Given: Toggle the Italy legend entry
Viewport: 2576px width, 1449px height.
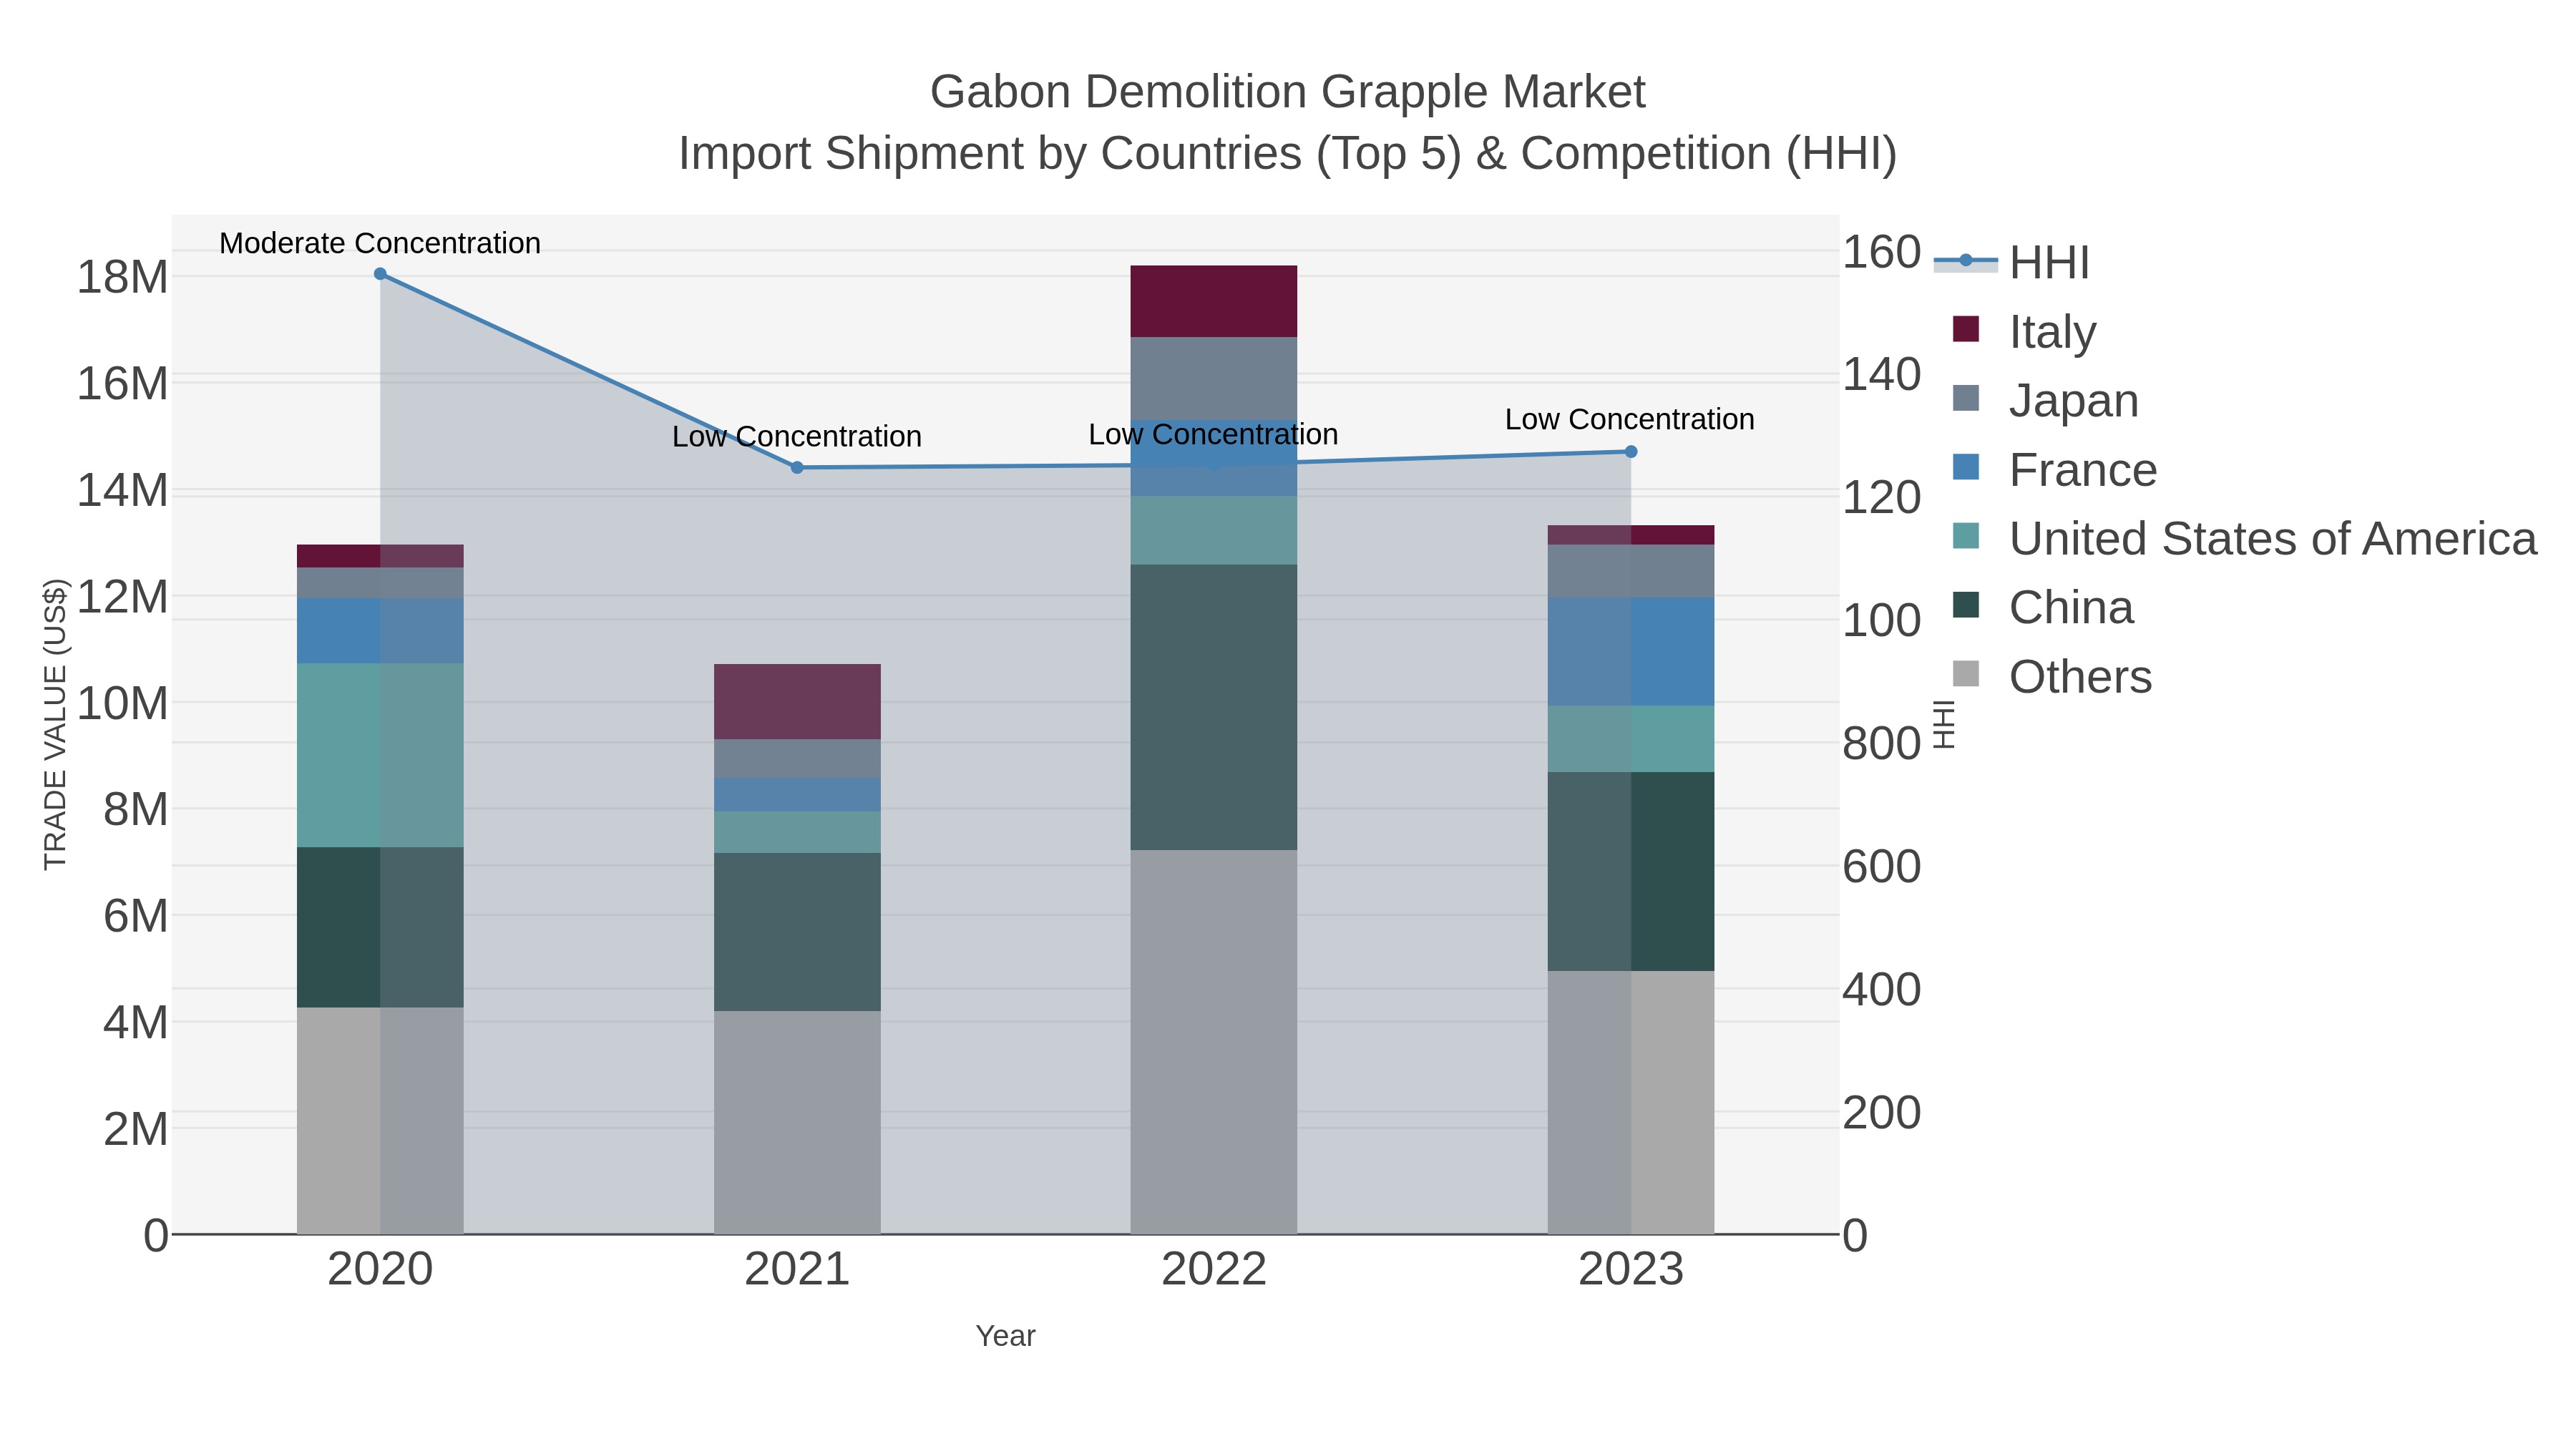Looking at the screenshot, I should point(2024,331).
